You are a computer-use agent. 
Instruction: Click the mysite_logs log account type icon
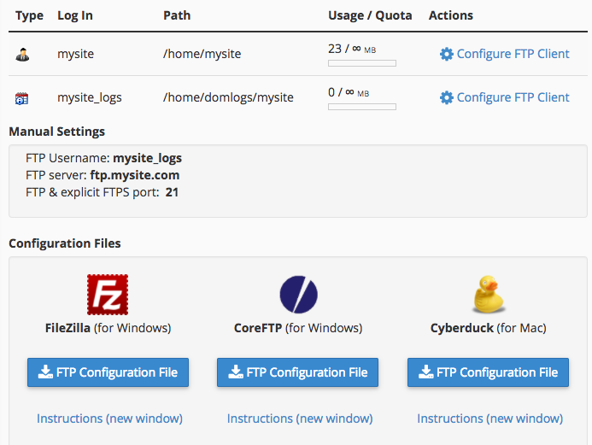click(22, 98)
